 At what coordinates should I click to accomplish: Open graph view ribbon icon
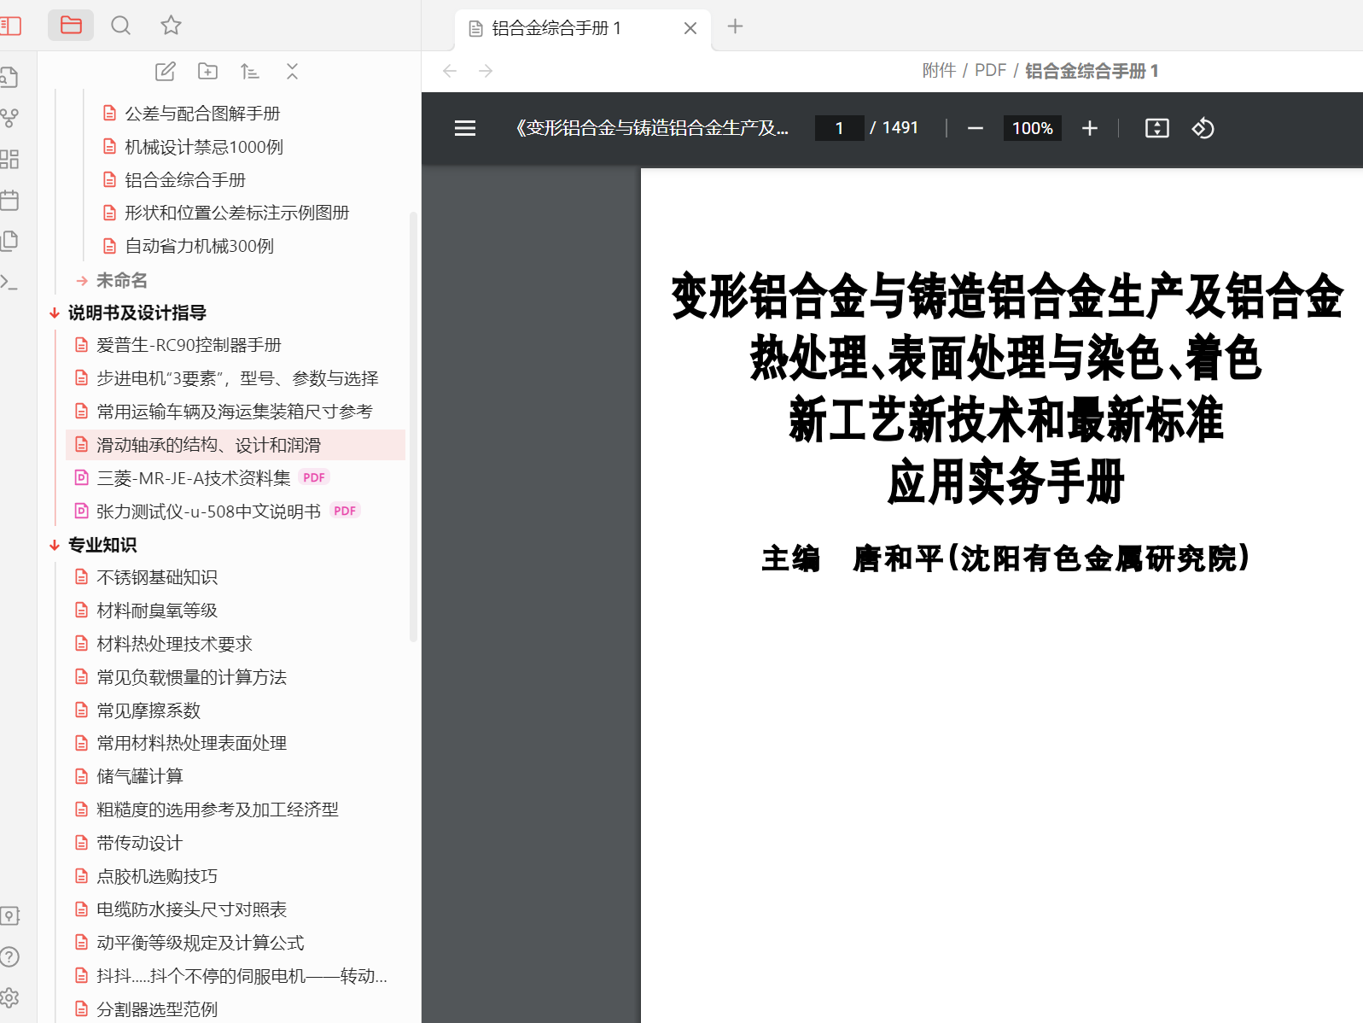pyautogui.click(x=9, y=118)
